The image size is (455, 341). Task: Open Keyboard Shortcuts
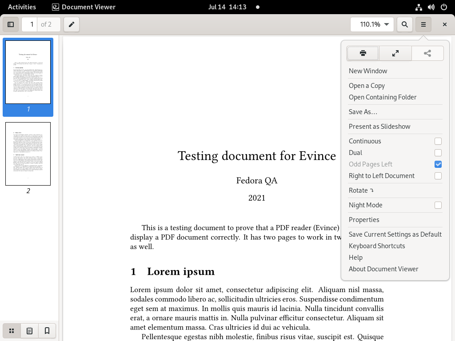(x=395, y=246)
